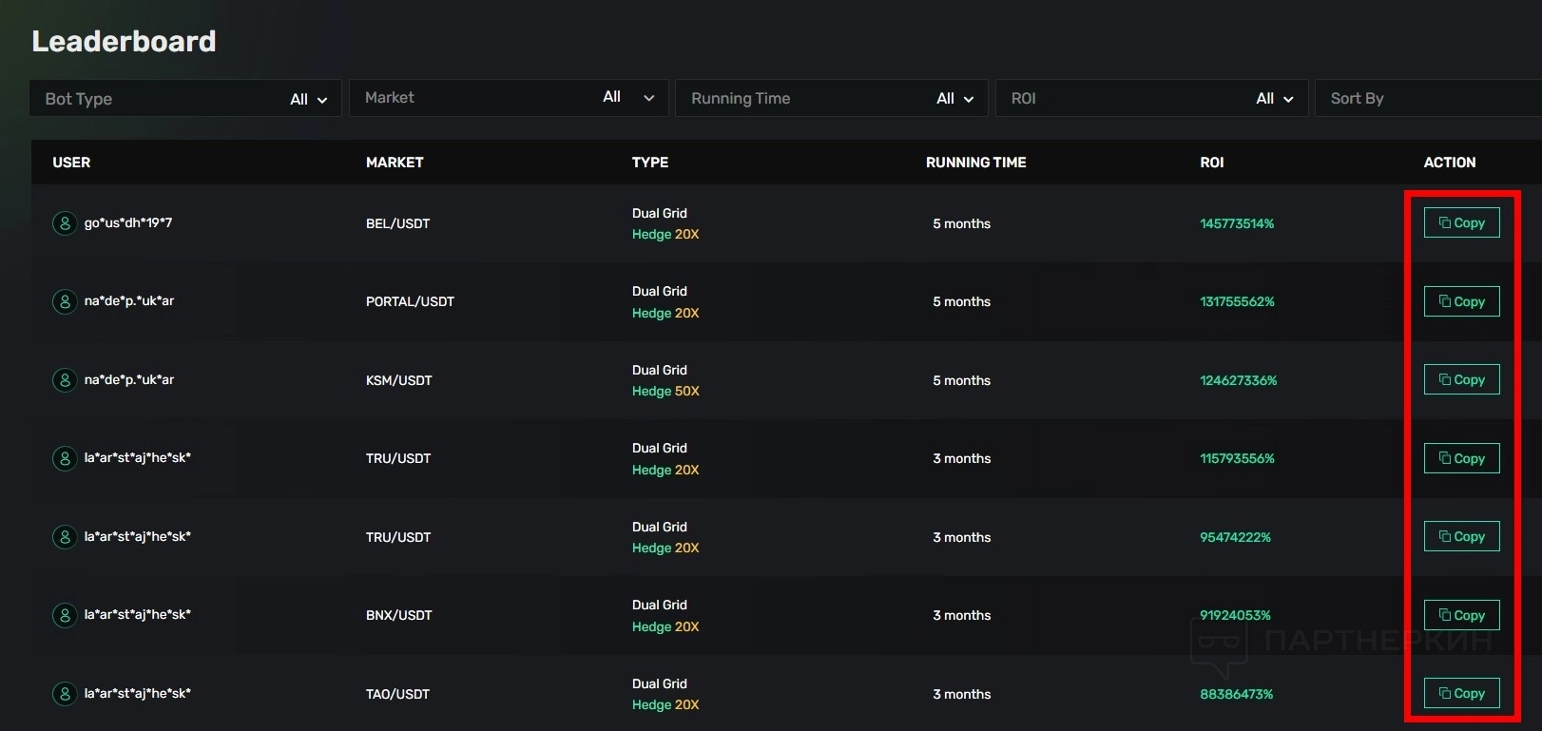Copy the TAO/USDT bot

(1461, 694)
